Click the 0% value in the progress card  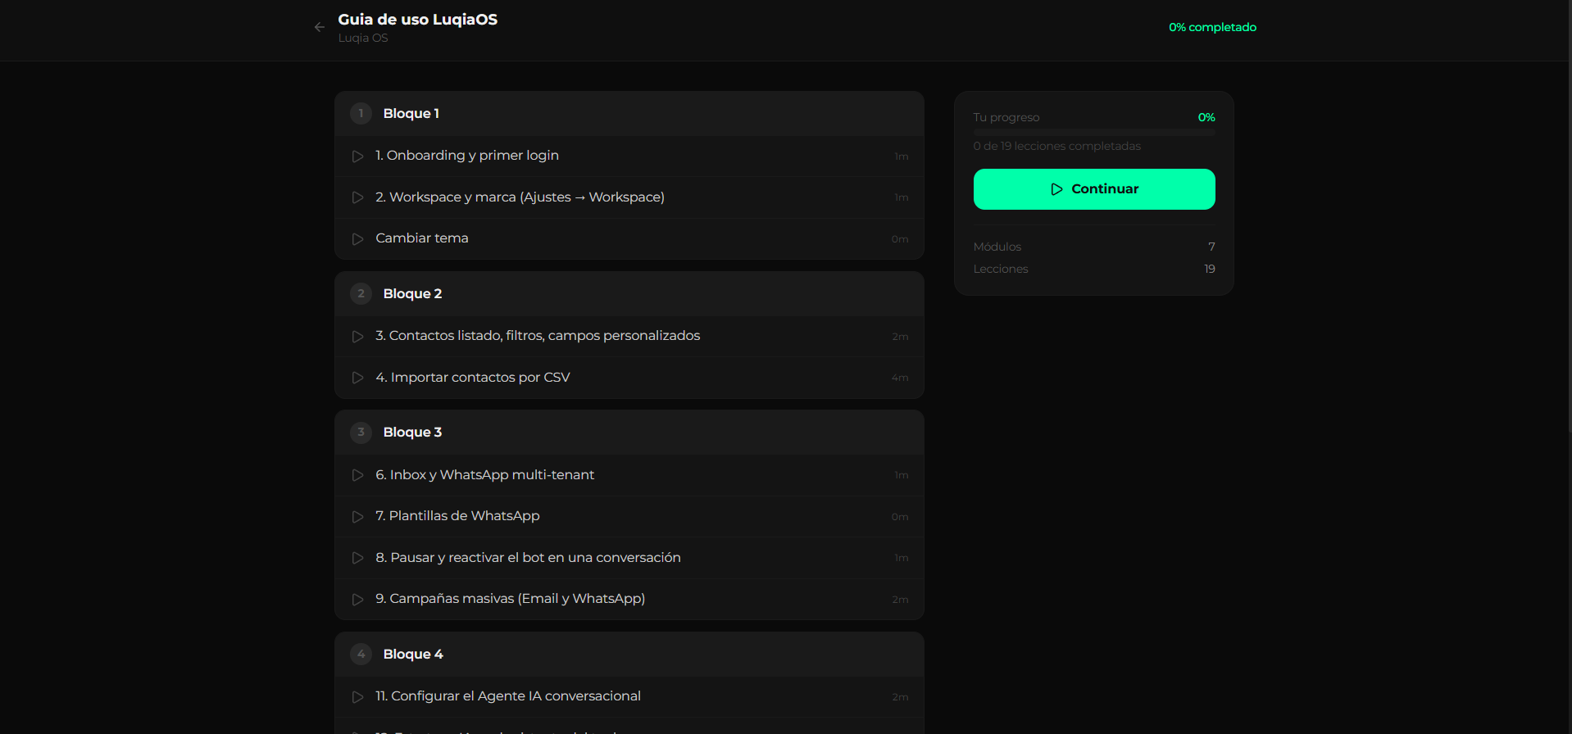[x=1206, y=118]
